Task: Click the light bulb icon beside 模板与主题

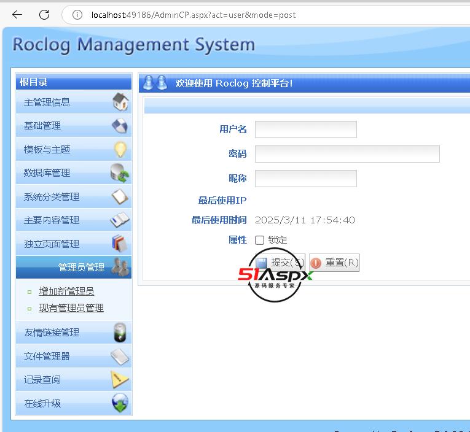Action: coord(120,149)
